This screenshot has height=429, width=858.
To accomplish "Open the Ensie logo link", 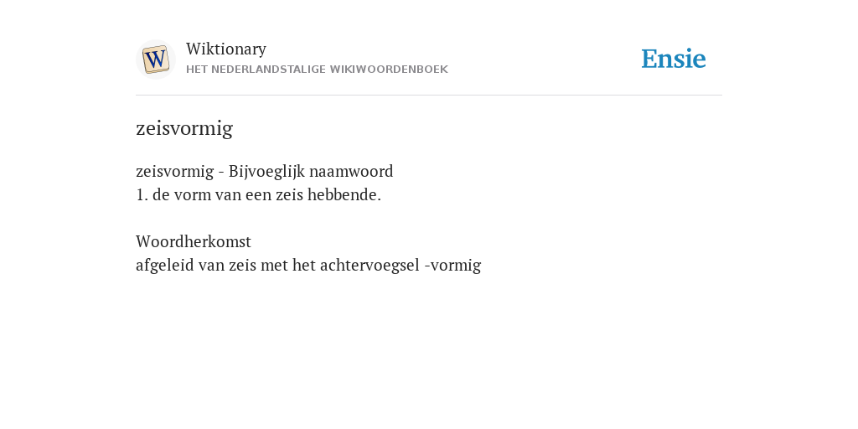I will click(674, 59).
